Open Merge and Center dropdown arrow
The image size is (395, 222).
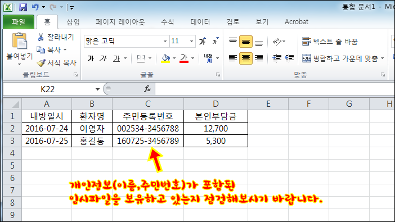click(383, 58)
